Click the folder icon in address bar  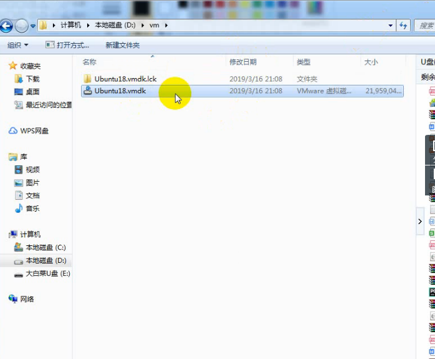43,25
